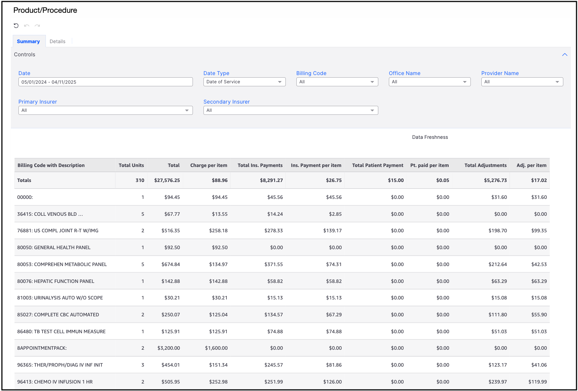
Task: Click the Billing Code with Description header
Action: point(51,165)
